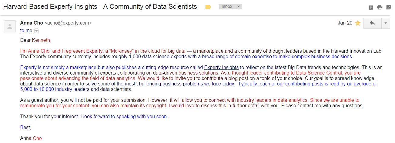This screenshot has width=395, height=143.
Task: Toggle the yellow star on this message
Action: 358,23
